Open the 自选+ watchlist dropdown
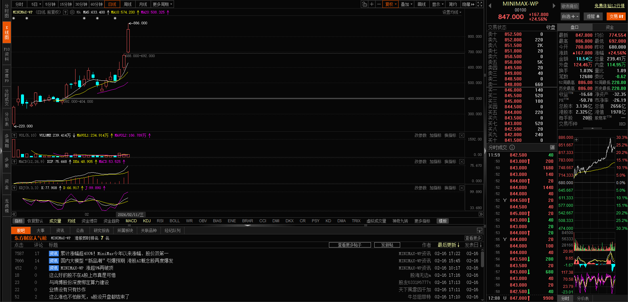The width and height of the screenshot is (628, 302). [x=570, y=16]
